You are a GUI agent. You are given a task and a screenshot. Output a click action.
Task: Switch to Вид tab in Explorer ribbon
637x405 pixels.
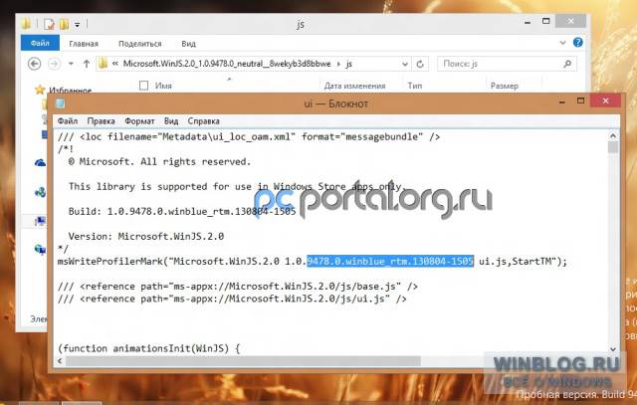click(x=188, y=44)
